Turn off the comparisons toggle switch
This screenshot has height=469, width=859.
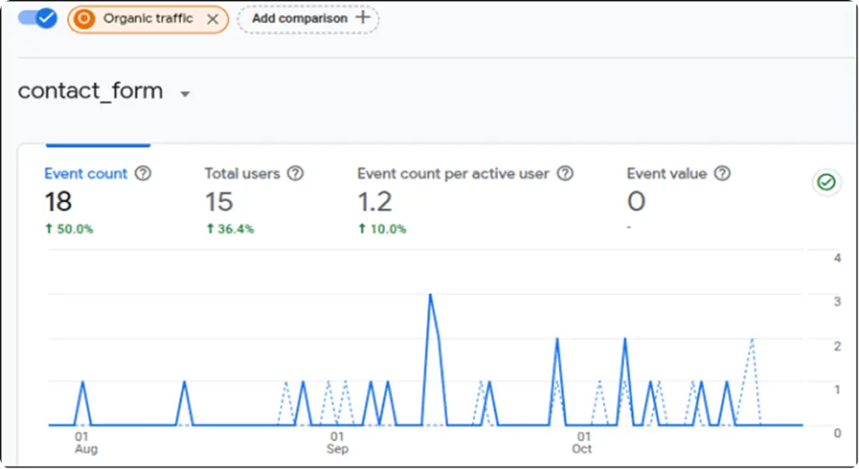(x=37, y=18)
